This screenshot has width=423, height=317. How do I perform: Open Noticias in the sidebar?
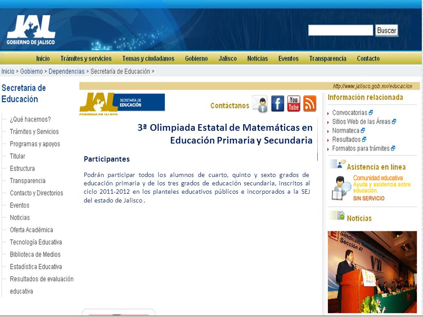[x=20, y=217]
